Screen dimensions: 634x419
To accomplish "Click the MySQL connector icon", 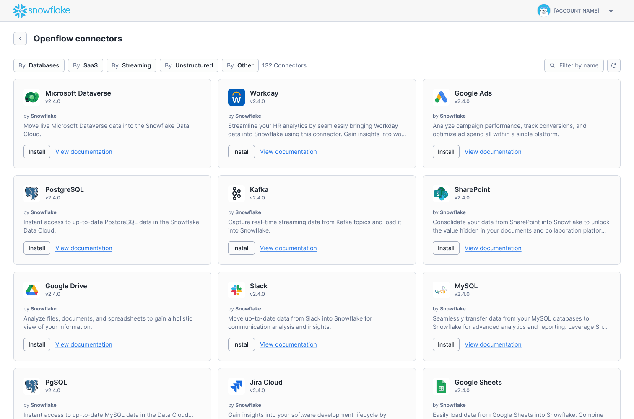I will pos(441,290).
